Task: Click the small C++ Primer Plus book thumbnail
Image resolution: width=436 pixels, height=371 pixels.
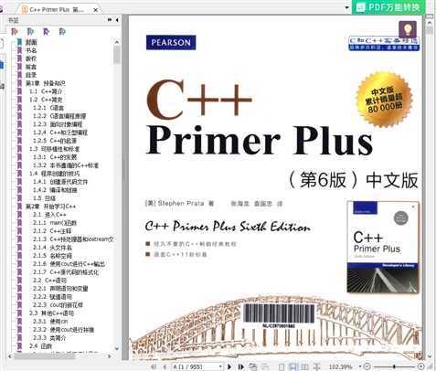Action: [x=383, y=247]
